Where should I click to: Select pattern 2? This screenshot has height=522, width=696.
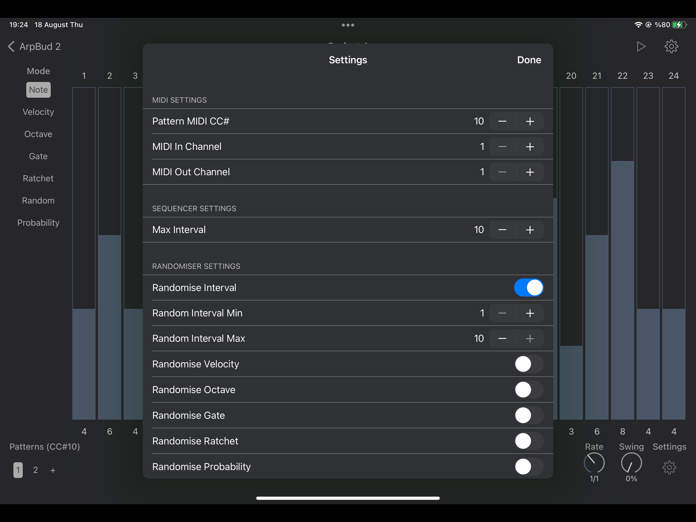pos(36,470)
